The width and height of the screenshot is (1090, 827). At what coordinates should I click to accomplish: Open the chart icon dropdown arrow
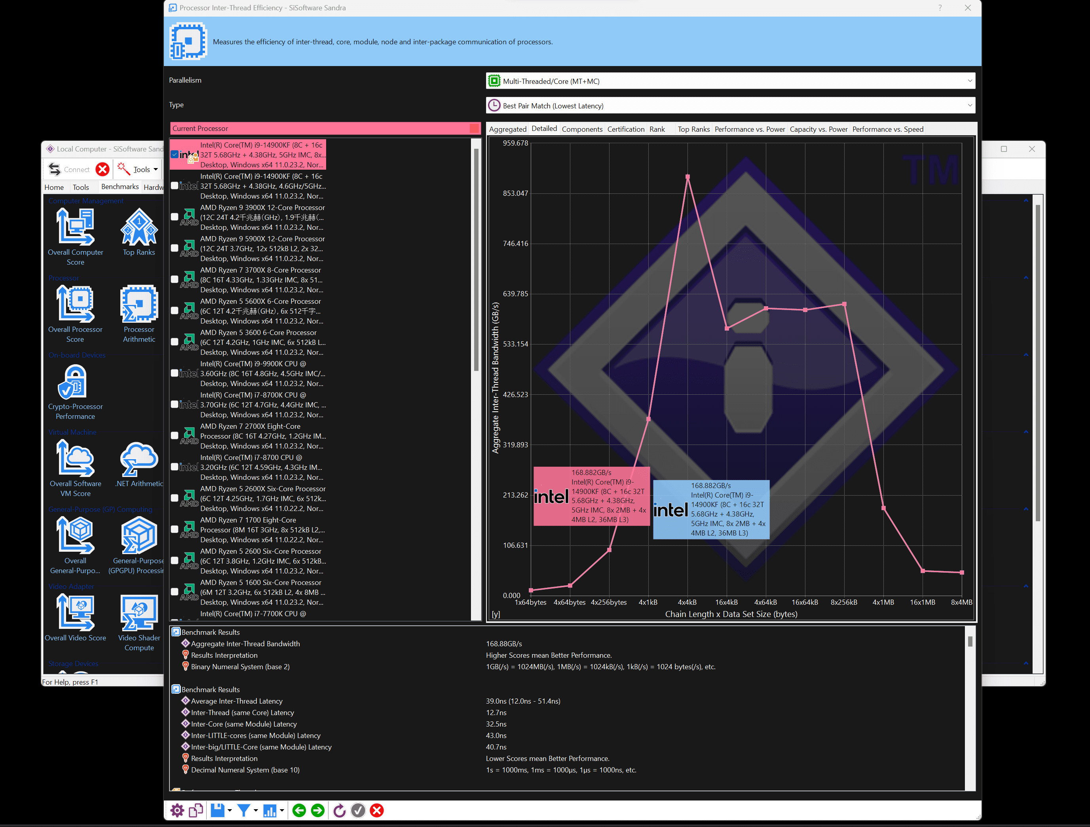point(282,810)
